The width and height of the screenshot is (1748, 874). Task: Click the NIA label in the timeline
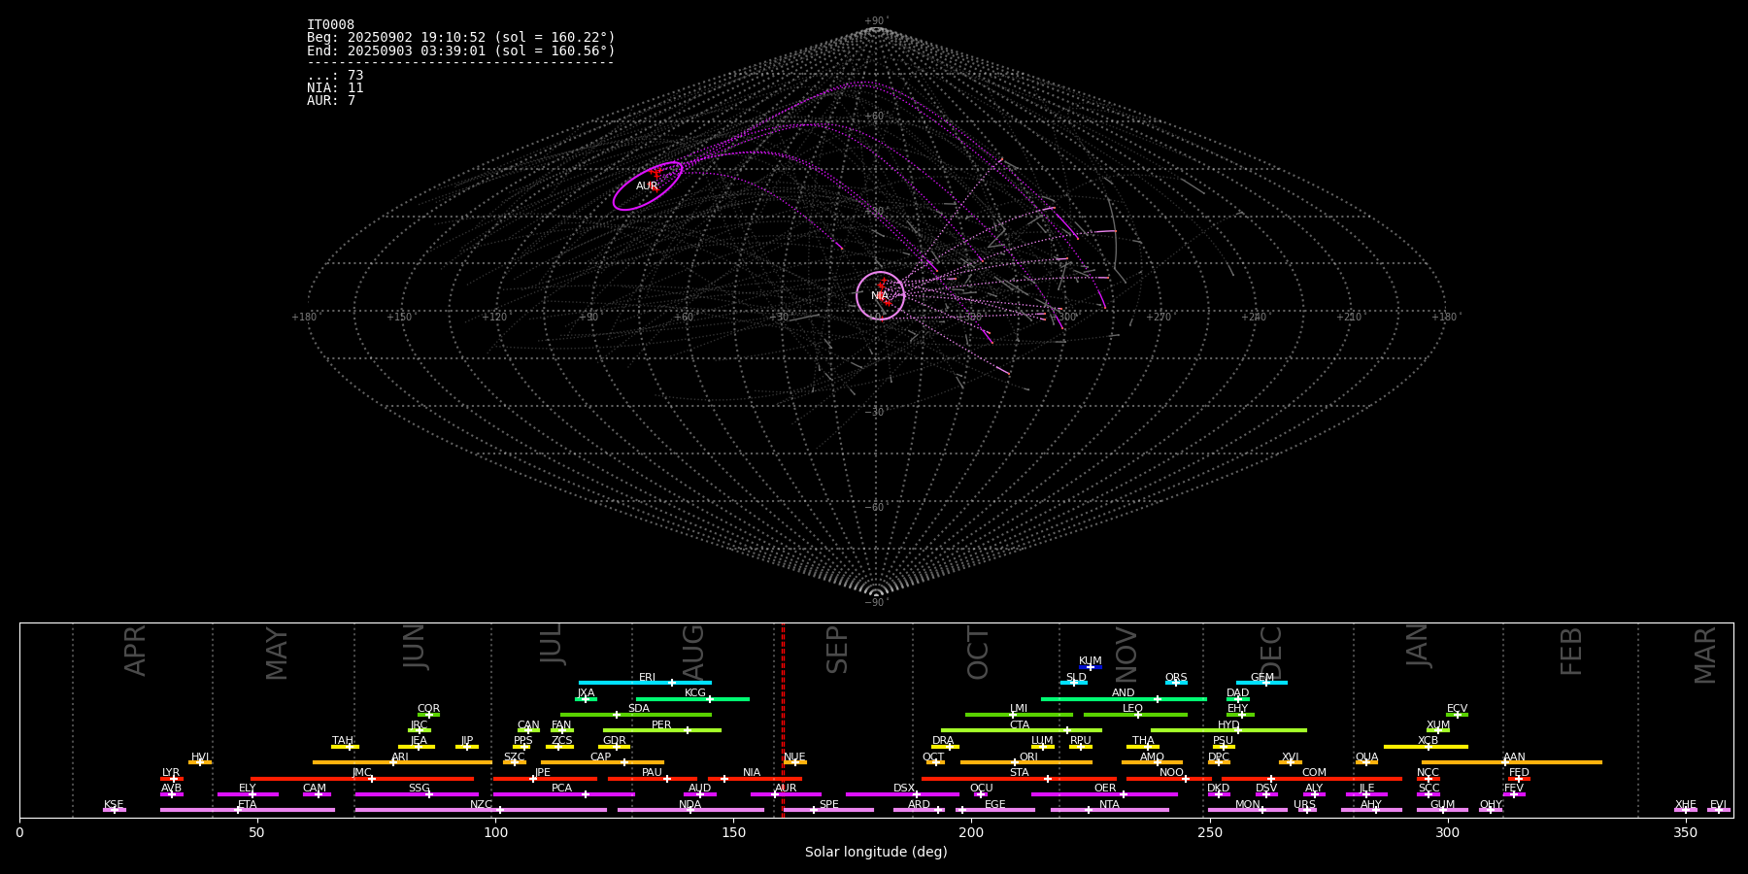coord(752,773)
